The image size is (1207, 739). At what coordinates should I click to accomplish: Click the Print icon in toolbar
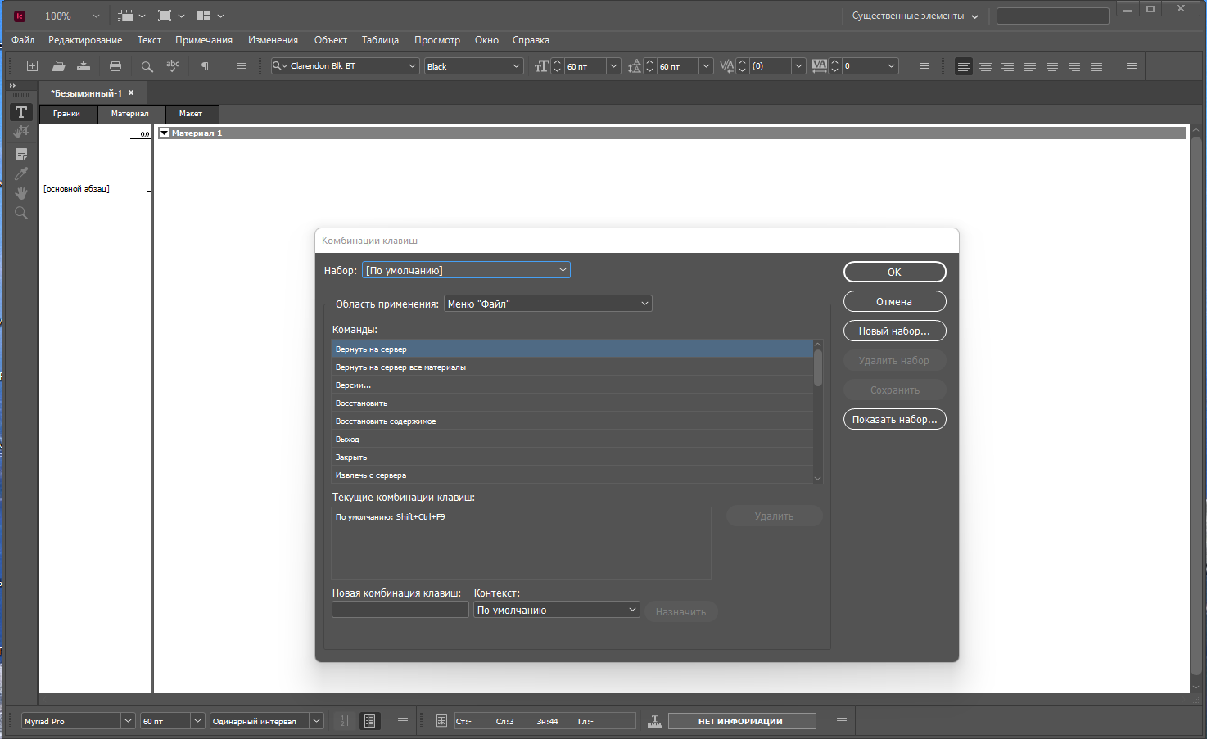[x=115, y=66]
